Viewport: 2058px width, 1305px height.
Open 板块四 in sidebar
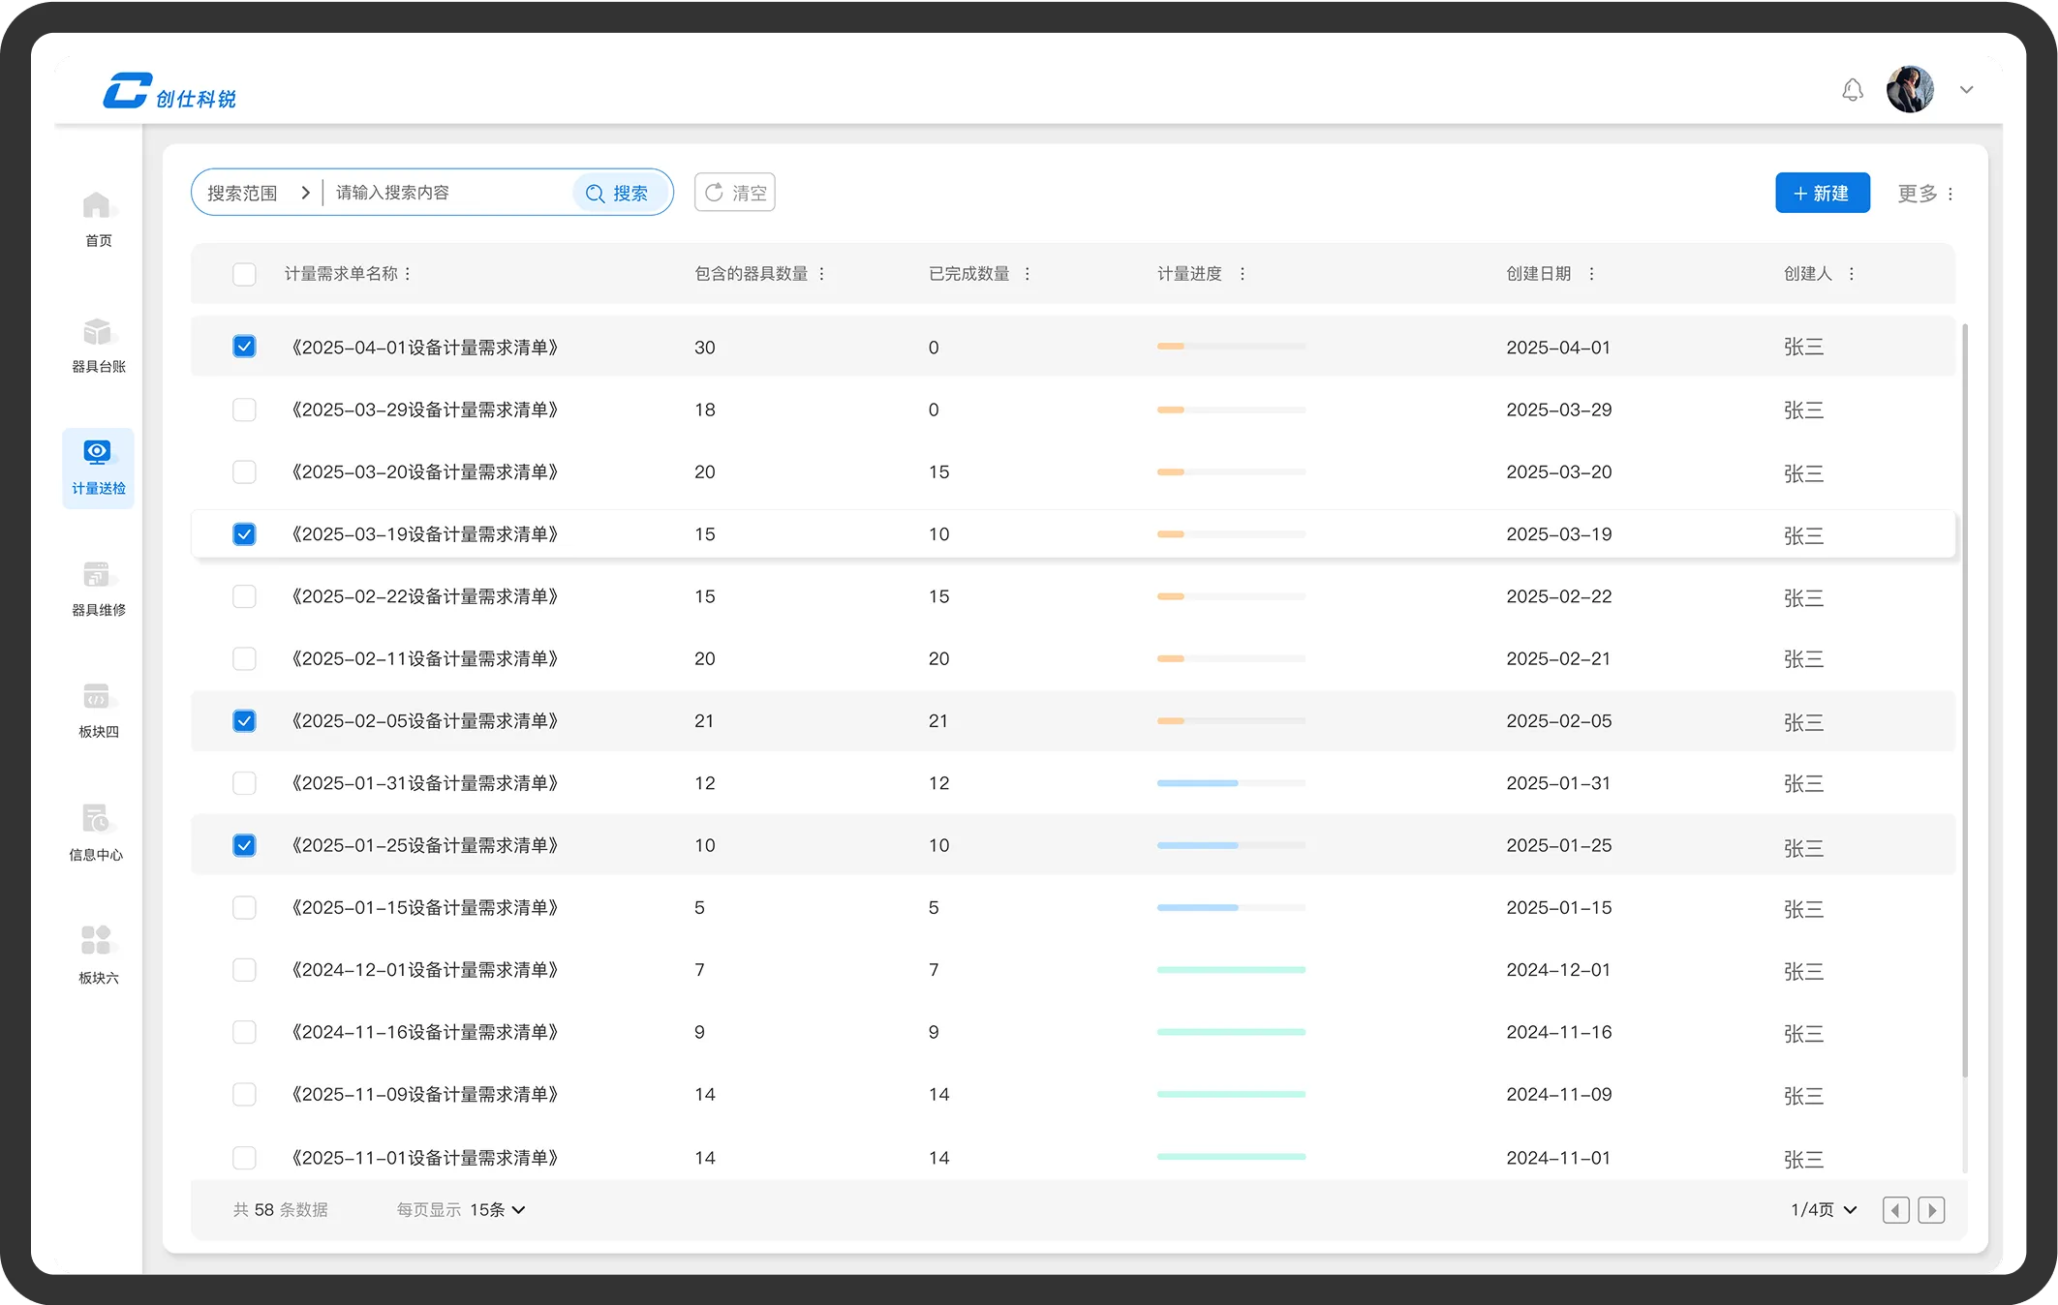[x=98, y=712]
